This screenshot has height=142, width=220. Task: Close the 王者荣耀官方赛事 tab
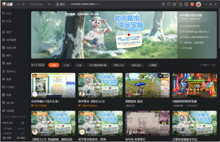coord(99,4)
